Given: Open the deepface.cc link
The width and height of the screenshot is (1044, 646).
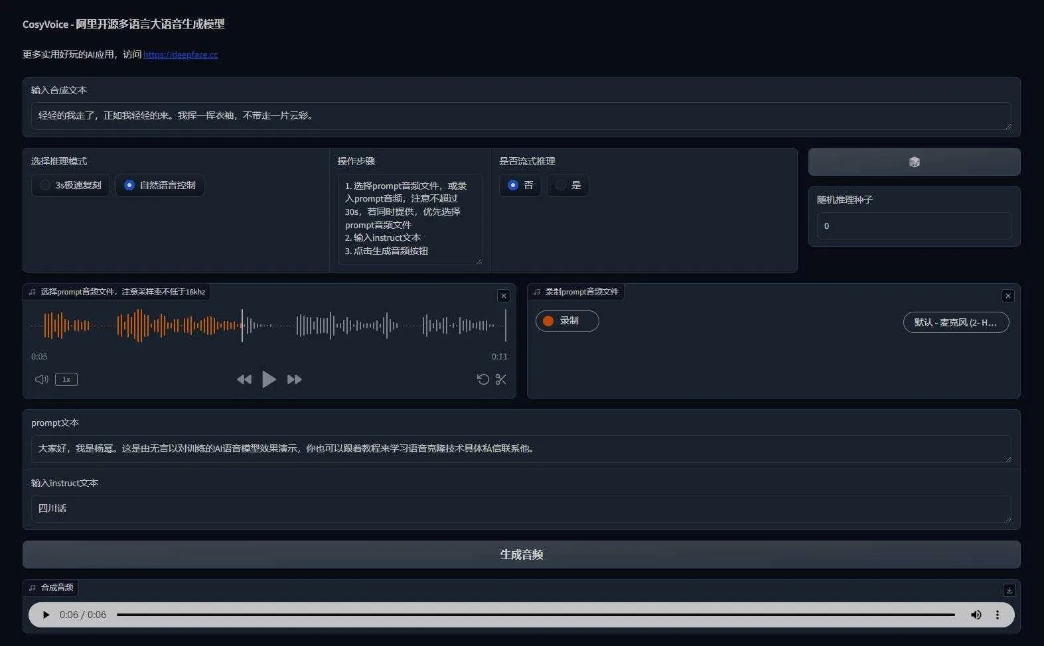Looking at the screenshot, I should [181, 54].
